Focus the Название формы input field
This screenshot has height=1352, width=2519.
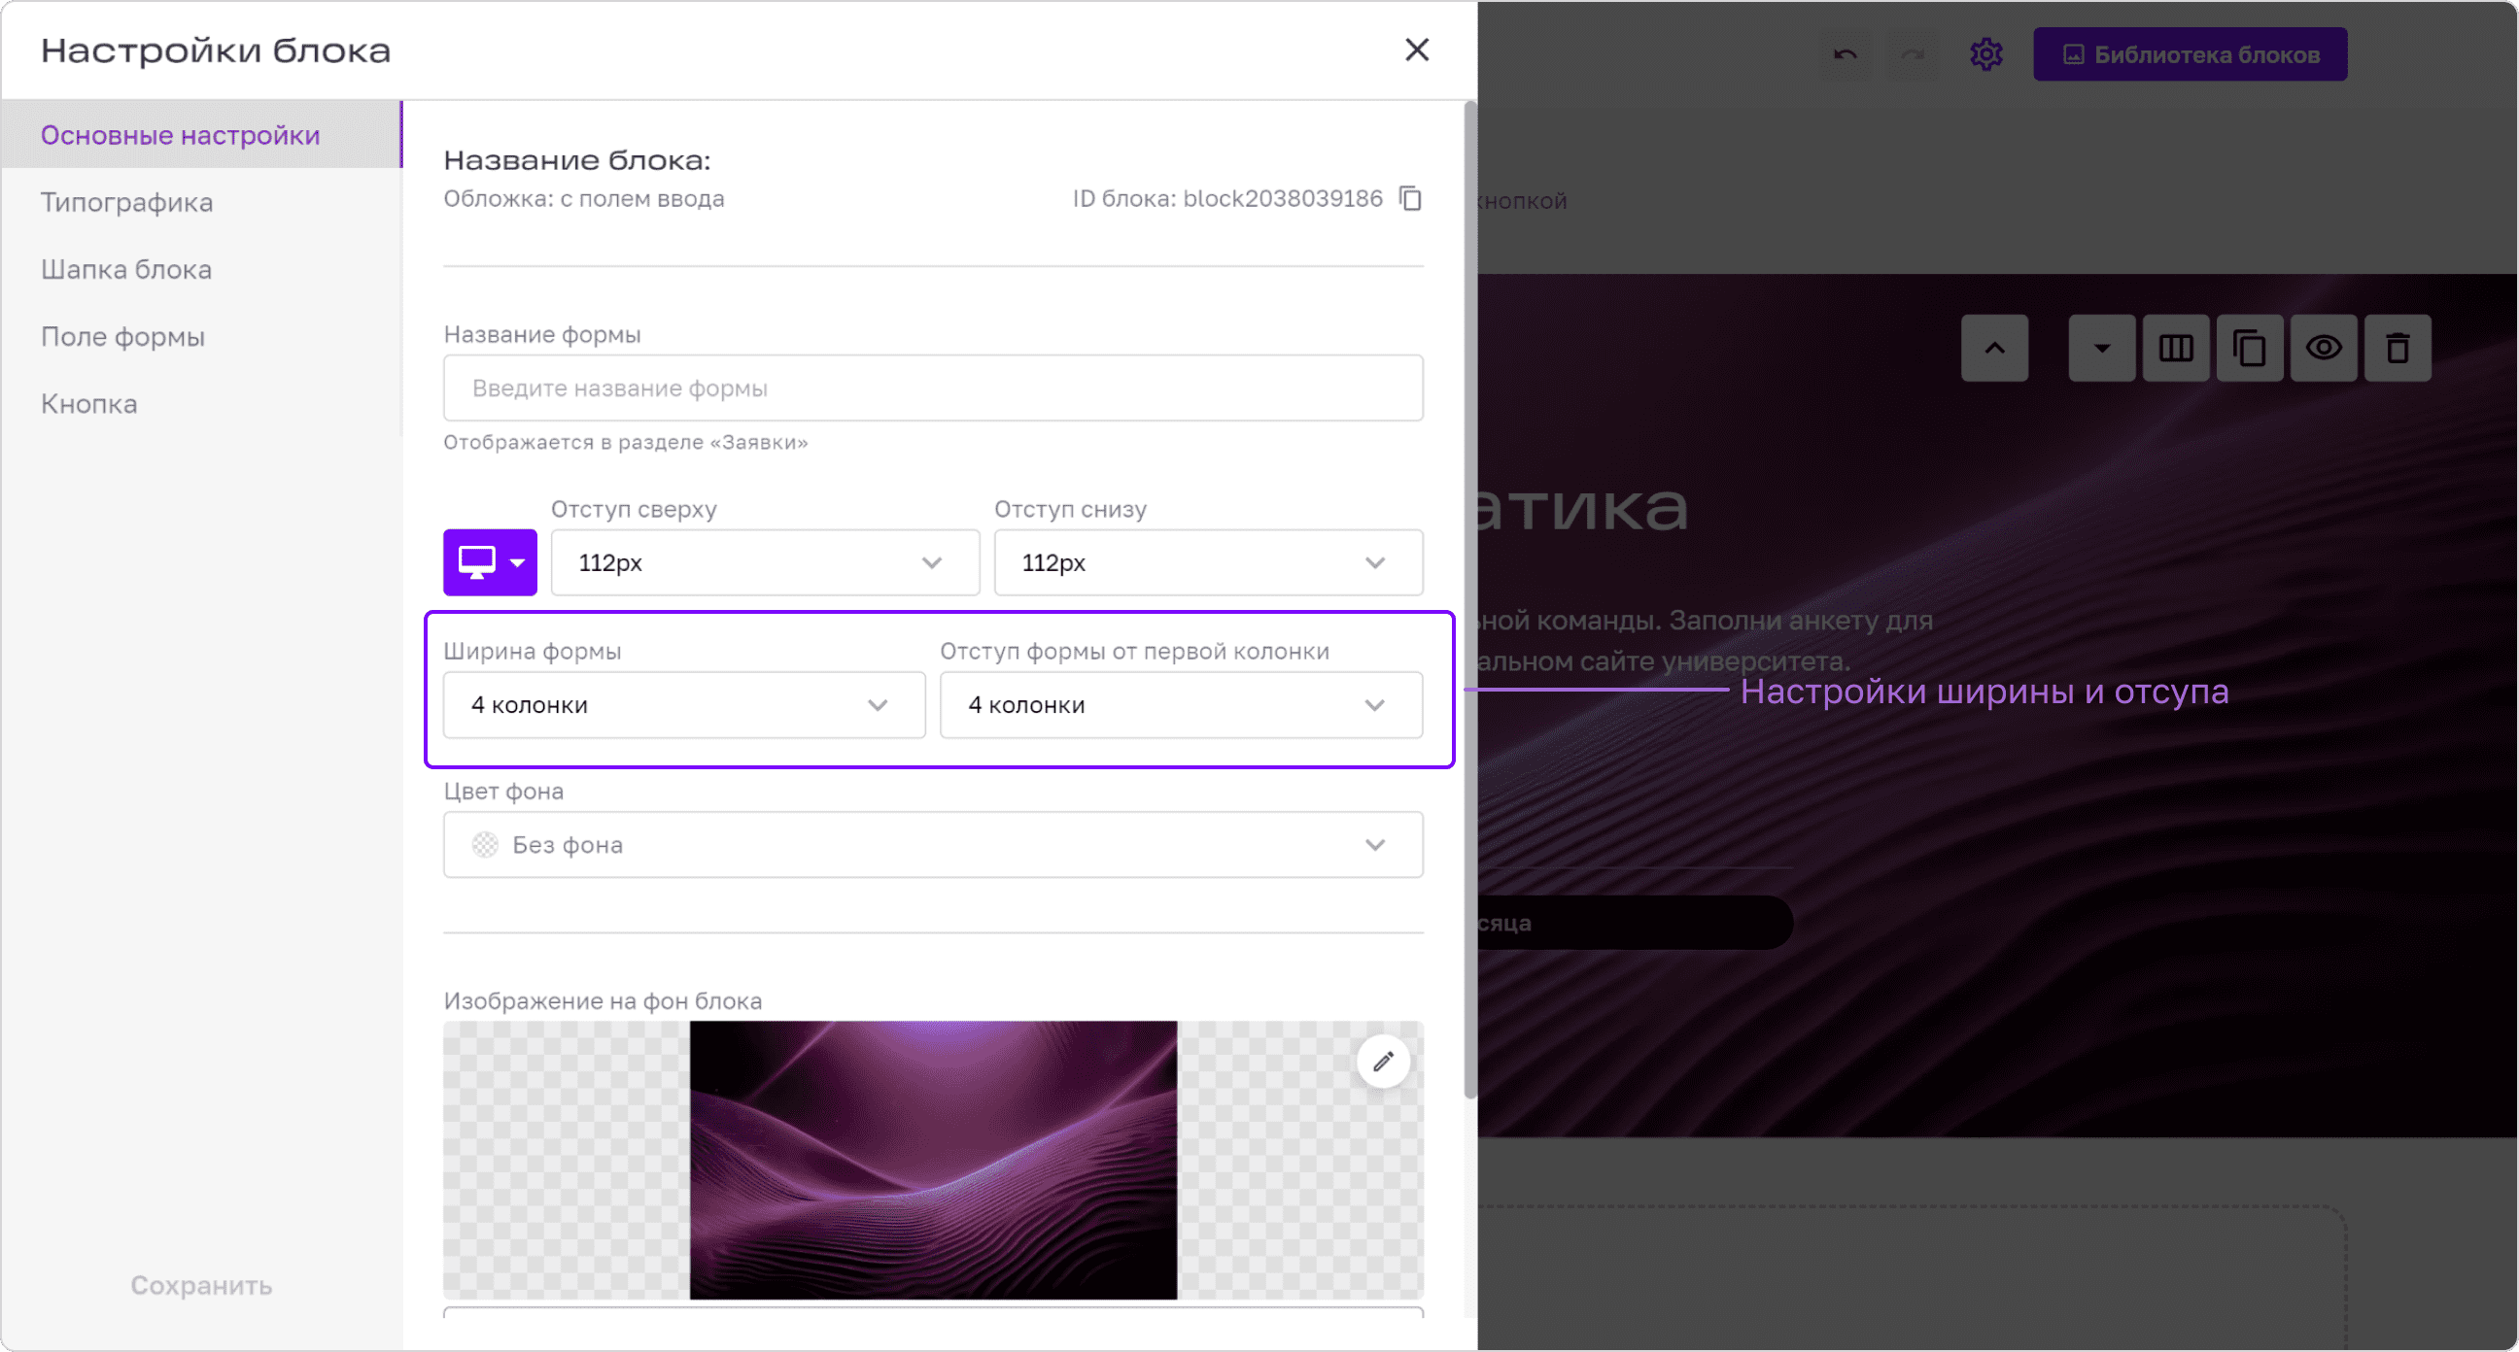pyautogui.click(x=933, y=389)
